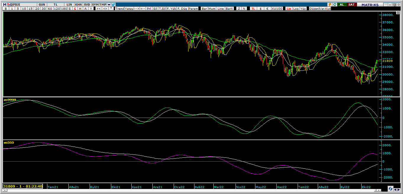Image resolution: width=403 pixels, height=194 pixels.
Task: Open the Düzen layout menu
Action: tap(314, 9)
